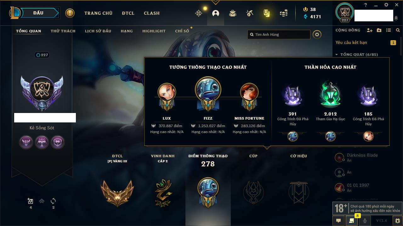403x226 pixels.
Task: Open the Store coins icon
Action: pyautogui.click(x=284, y=13)
